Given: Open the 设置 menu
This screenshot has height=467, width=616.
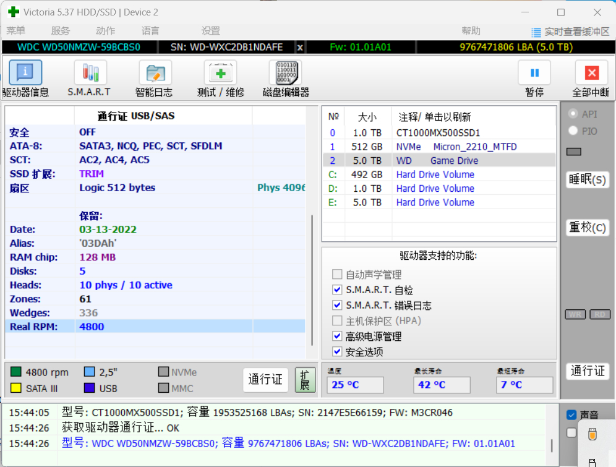Looking at the screenshot, I should point(211,31).
